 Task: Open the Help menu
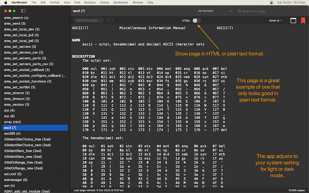tap(150, 2)
